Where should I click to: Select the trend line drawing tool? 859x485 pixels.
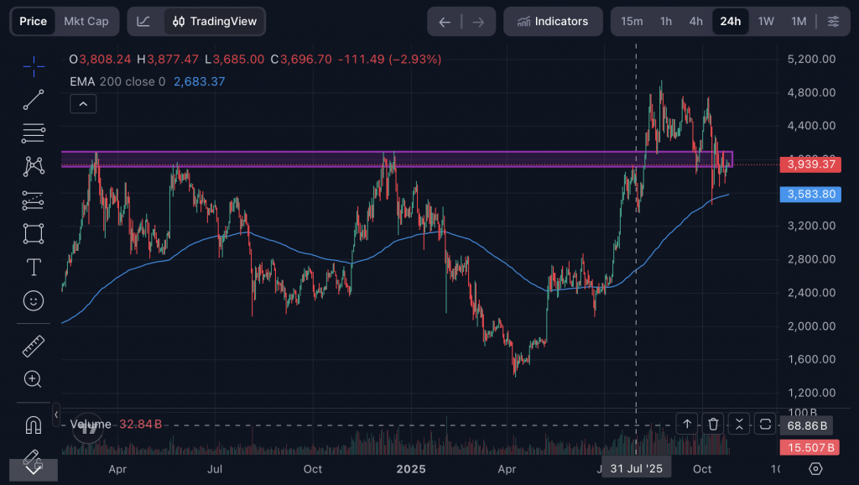coord(34,100)
